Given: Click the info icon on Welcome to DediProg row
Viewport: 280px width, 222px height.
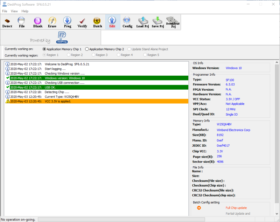Looking at the screenshot, I should [7, 64].
